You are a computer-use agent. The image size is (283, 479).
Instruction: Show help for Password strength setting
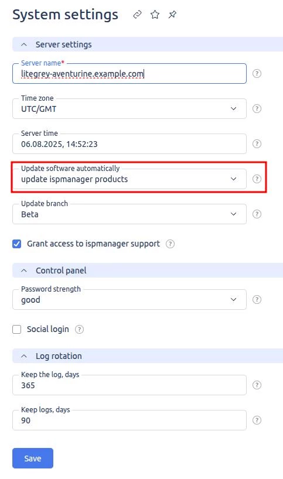pos(257,300)
